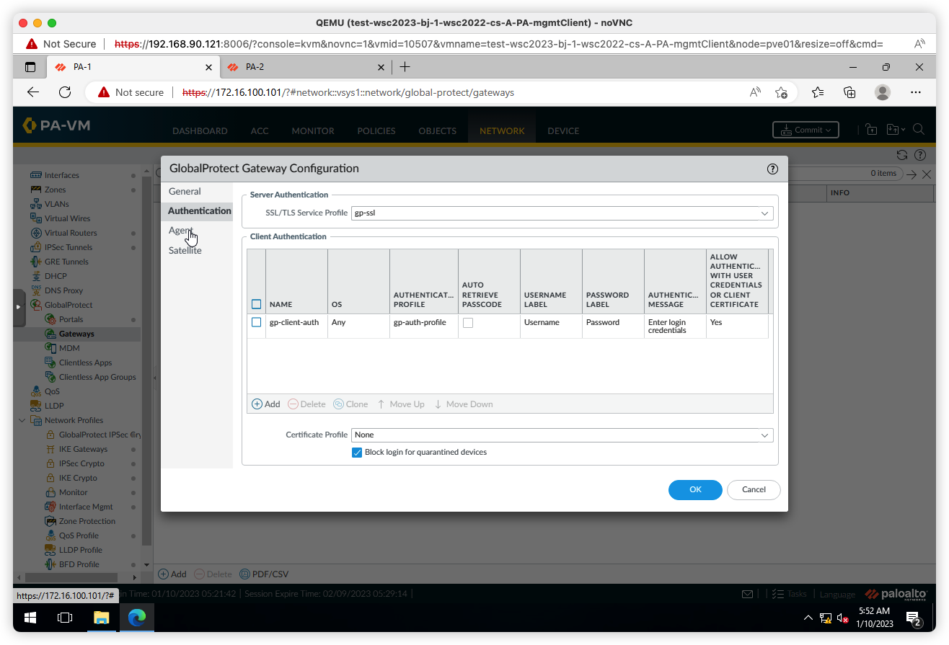Select the IKE Crypto icon

[x=50, y=478]
